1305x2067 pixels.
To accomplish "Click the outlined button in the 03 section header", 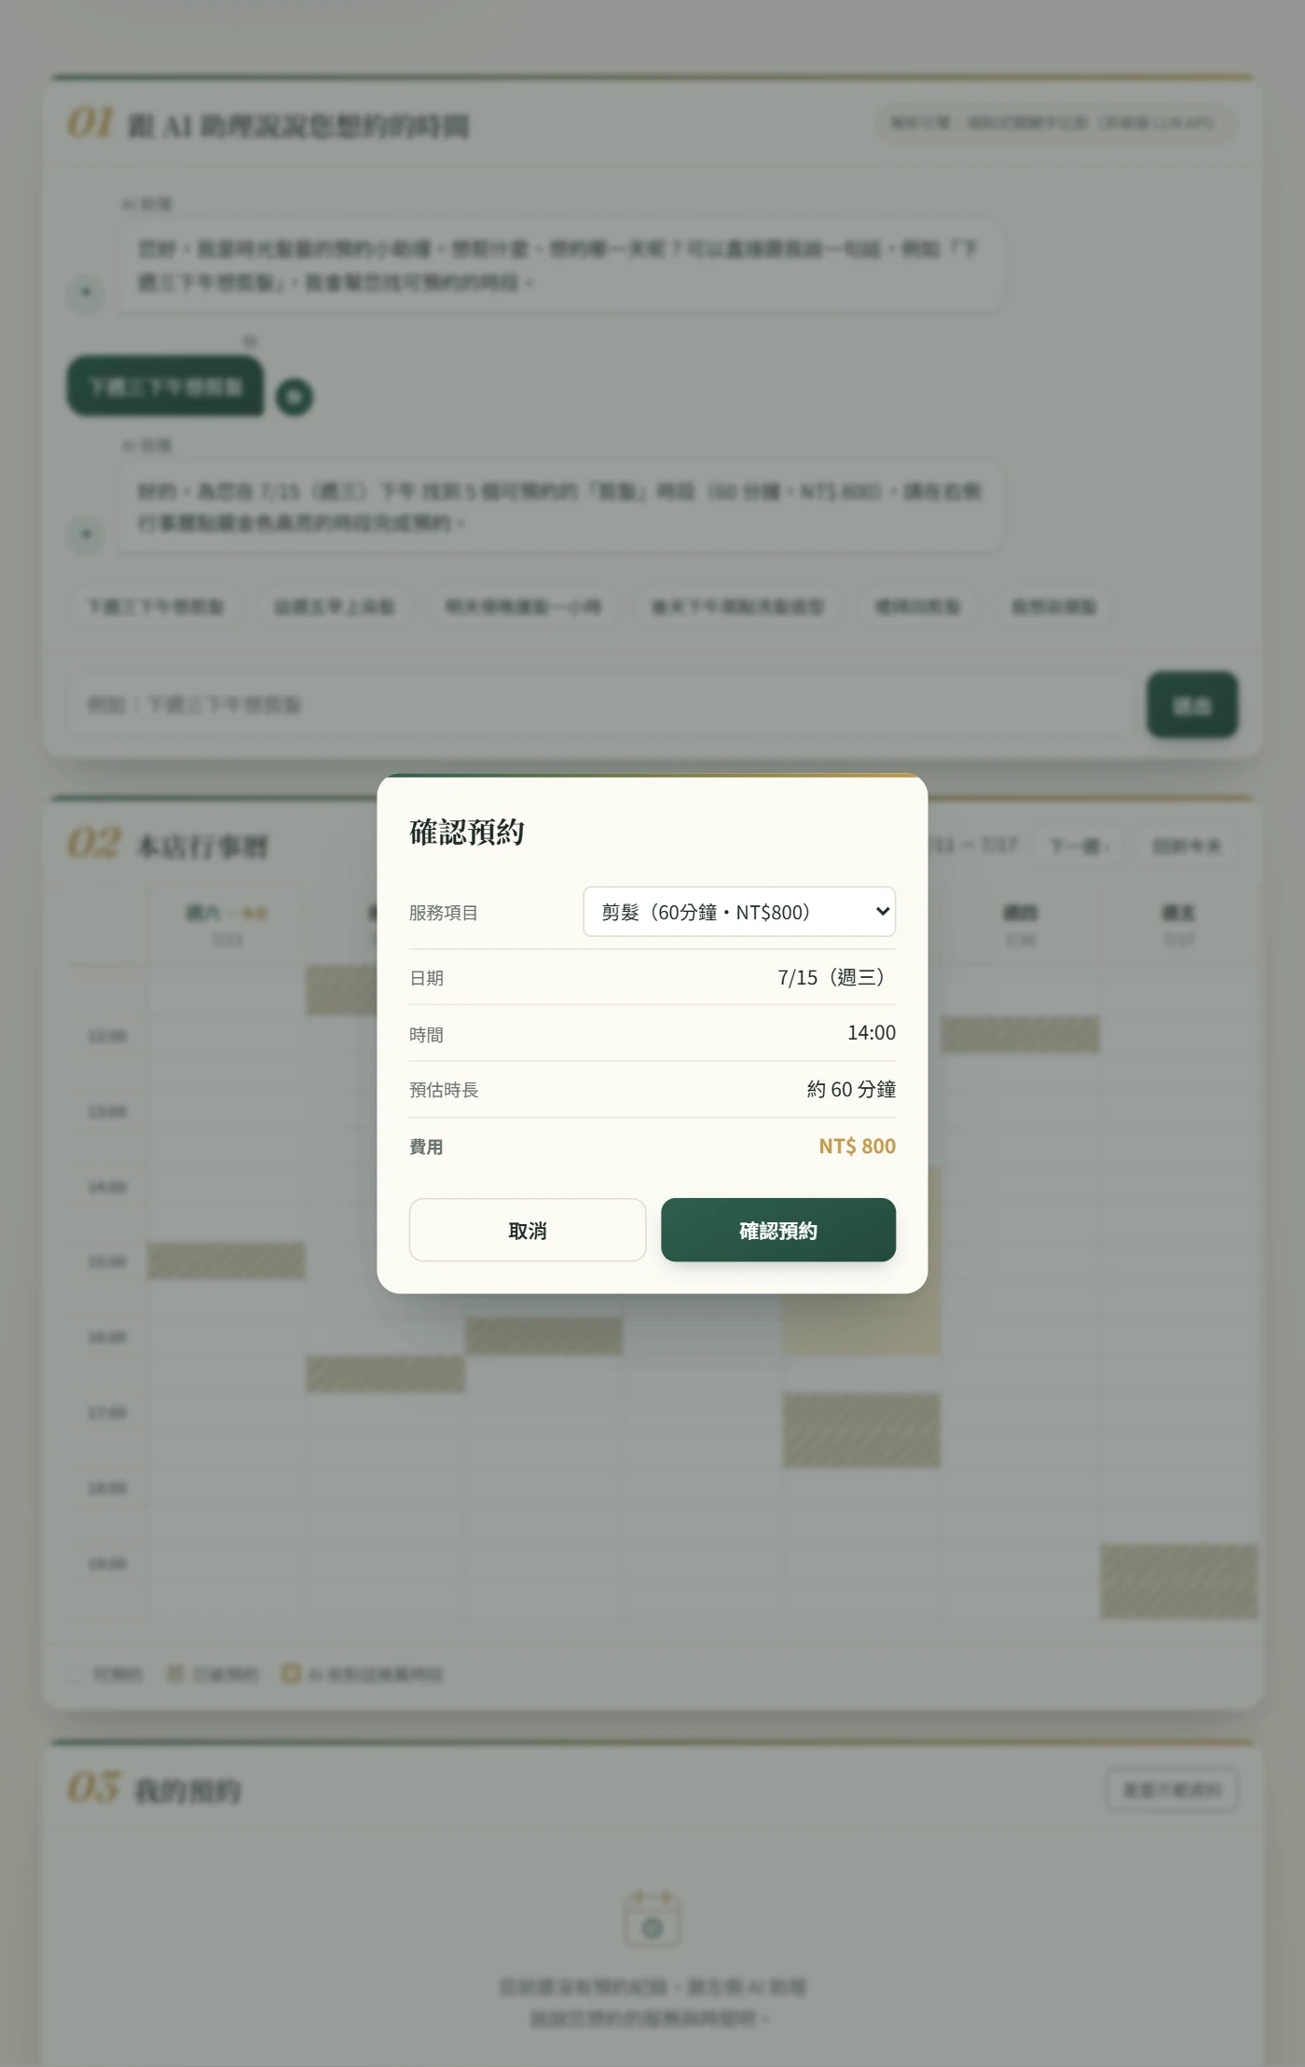I will pyautogui.click(x=1172, y=1789).
